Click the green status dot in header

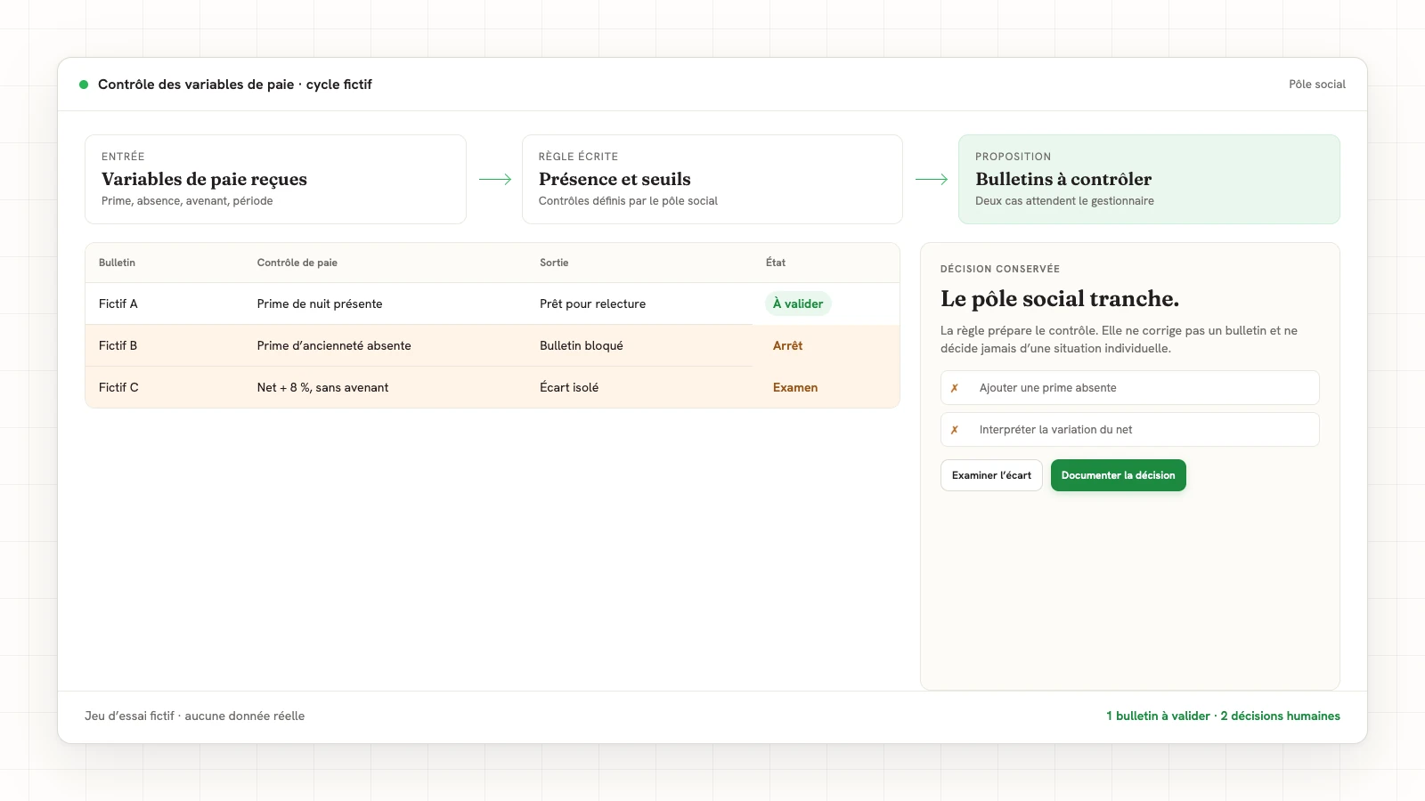pyautogui.click(x=84, y=85)
